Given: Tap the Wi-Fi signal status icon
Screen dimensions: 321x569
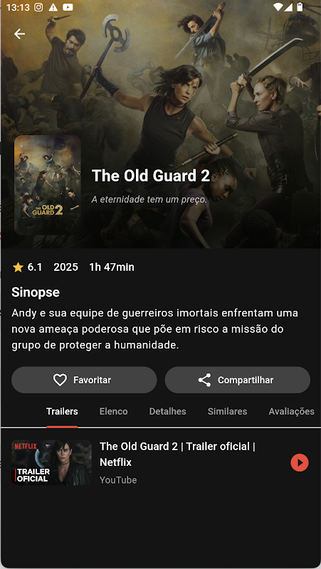Looking at the screenshot, I should [x=278, y=7].
